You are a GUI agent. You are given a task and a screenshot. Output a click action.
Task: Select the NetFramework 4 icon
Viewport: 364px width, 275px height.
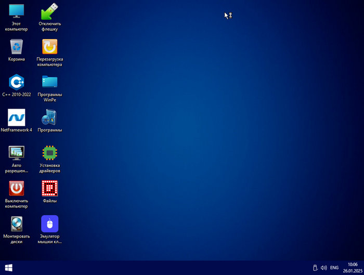pos(16,117)
